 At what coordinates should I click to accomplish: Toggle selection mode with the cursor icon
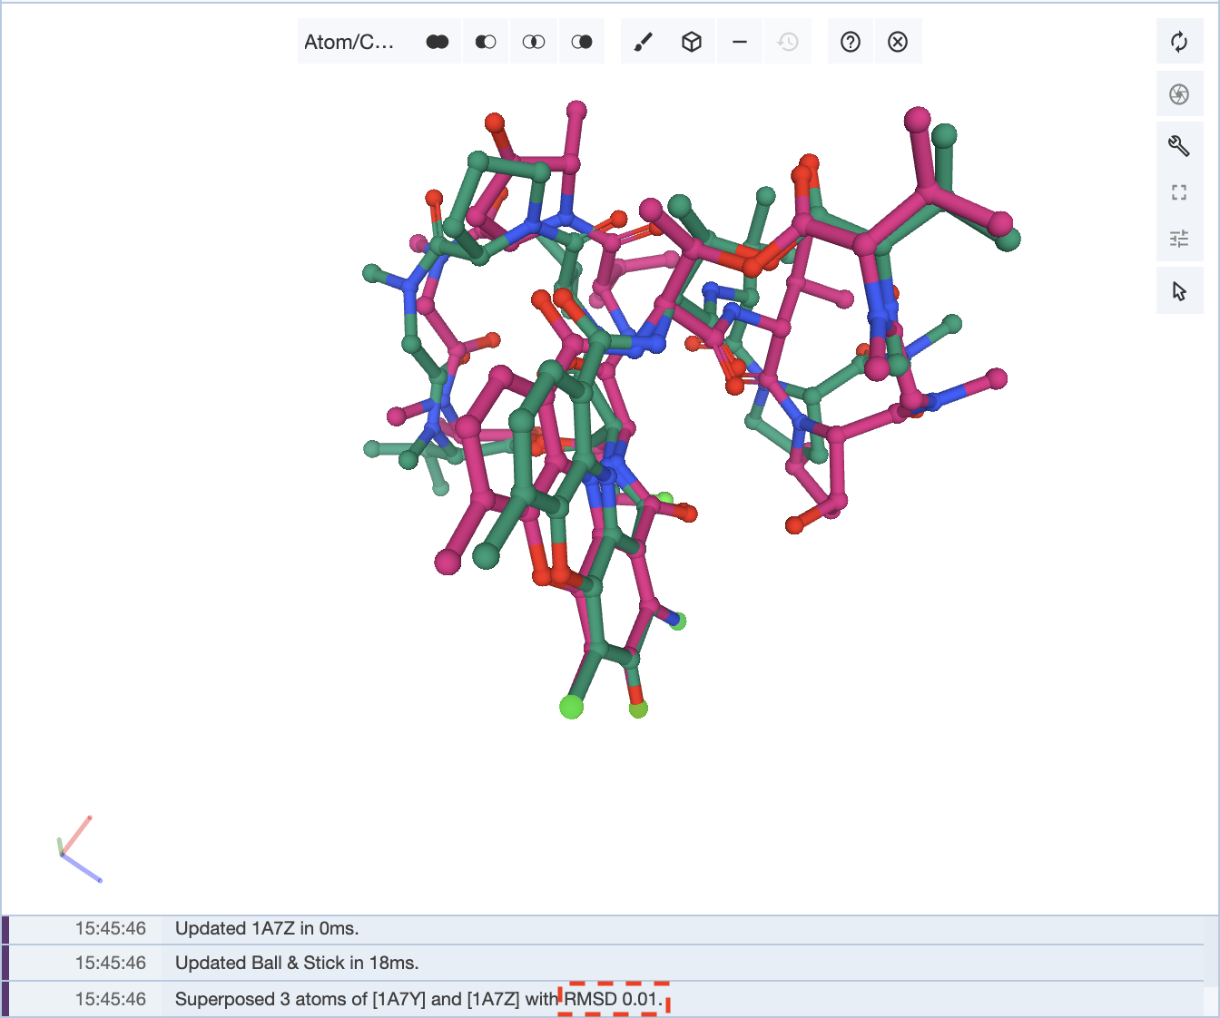(1179, 291)
